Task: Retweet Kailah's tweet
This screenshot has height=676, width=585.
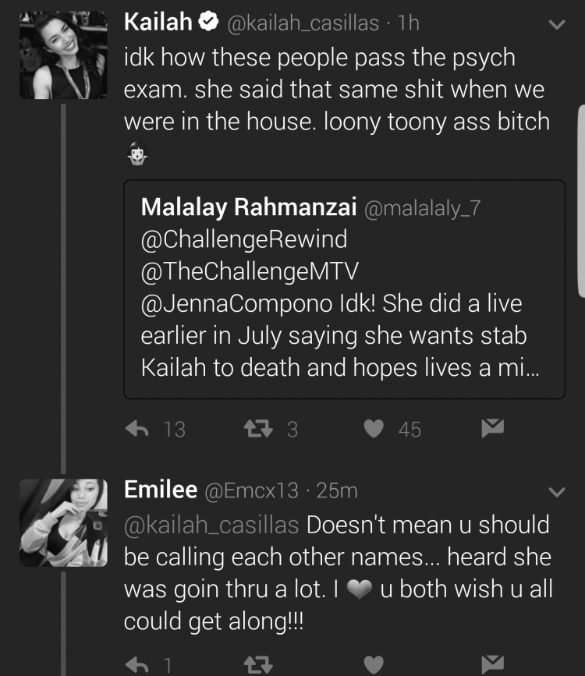Action: click(258, 429)
